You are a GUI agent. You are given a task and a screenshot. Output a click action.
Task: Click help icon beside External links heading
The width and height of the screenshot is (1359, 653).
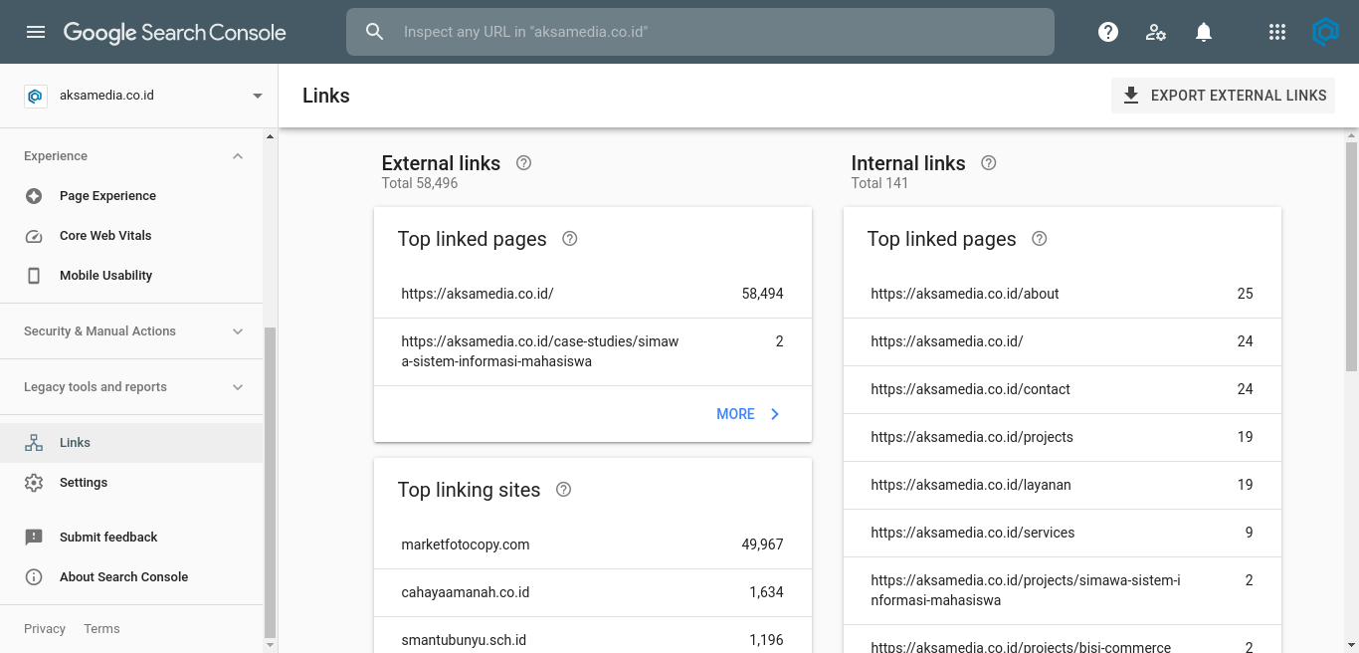coord(524,163)
